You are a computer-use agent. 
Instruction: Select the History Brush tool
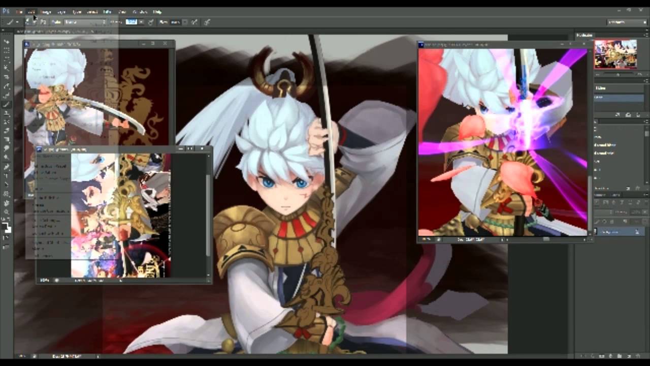point(7,123)
